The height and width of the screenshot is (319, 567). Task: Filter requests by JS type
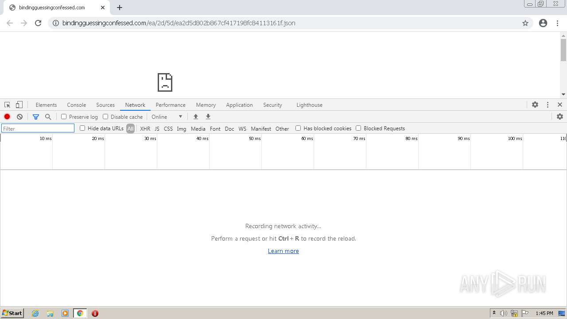pyautogui.click(x=157, y=128)
